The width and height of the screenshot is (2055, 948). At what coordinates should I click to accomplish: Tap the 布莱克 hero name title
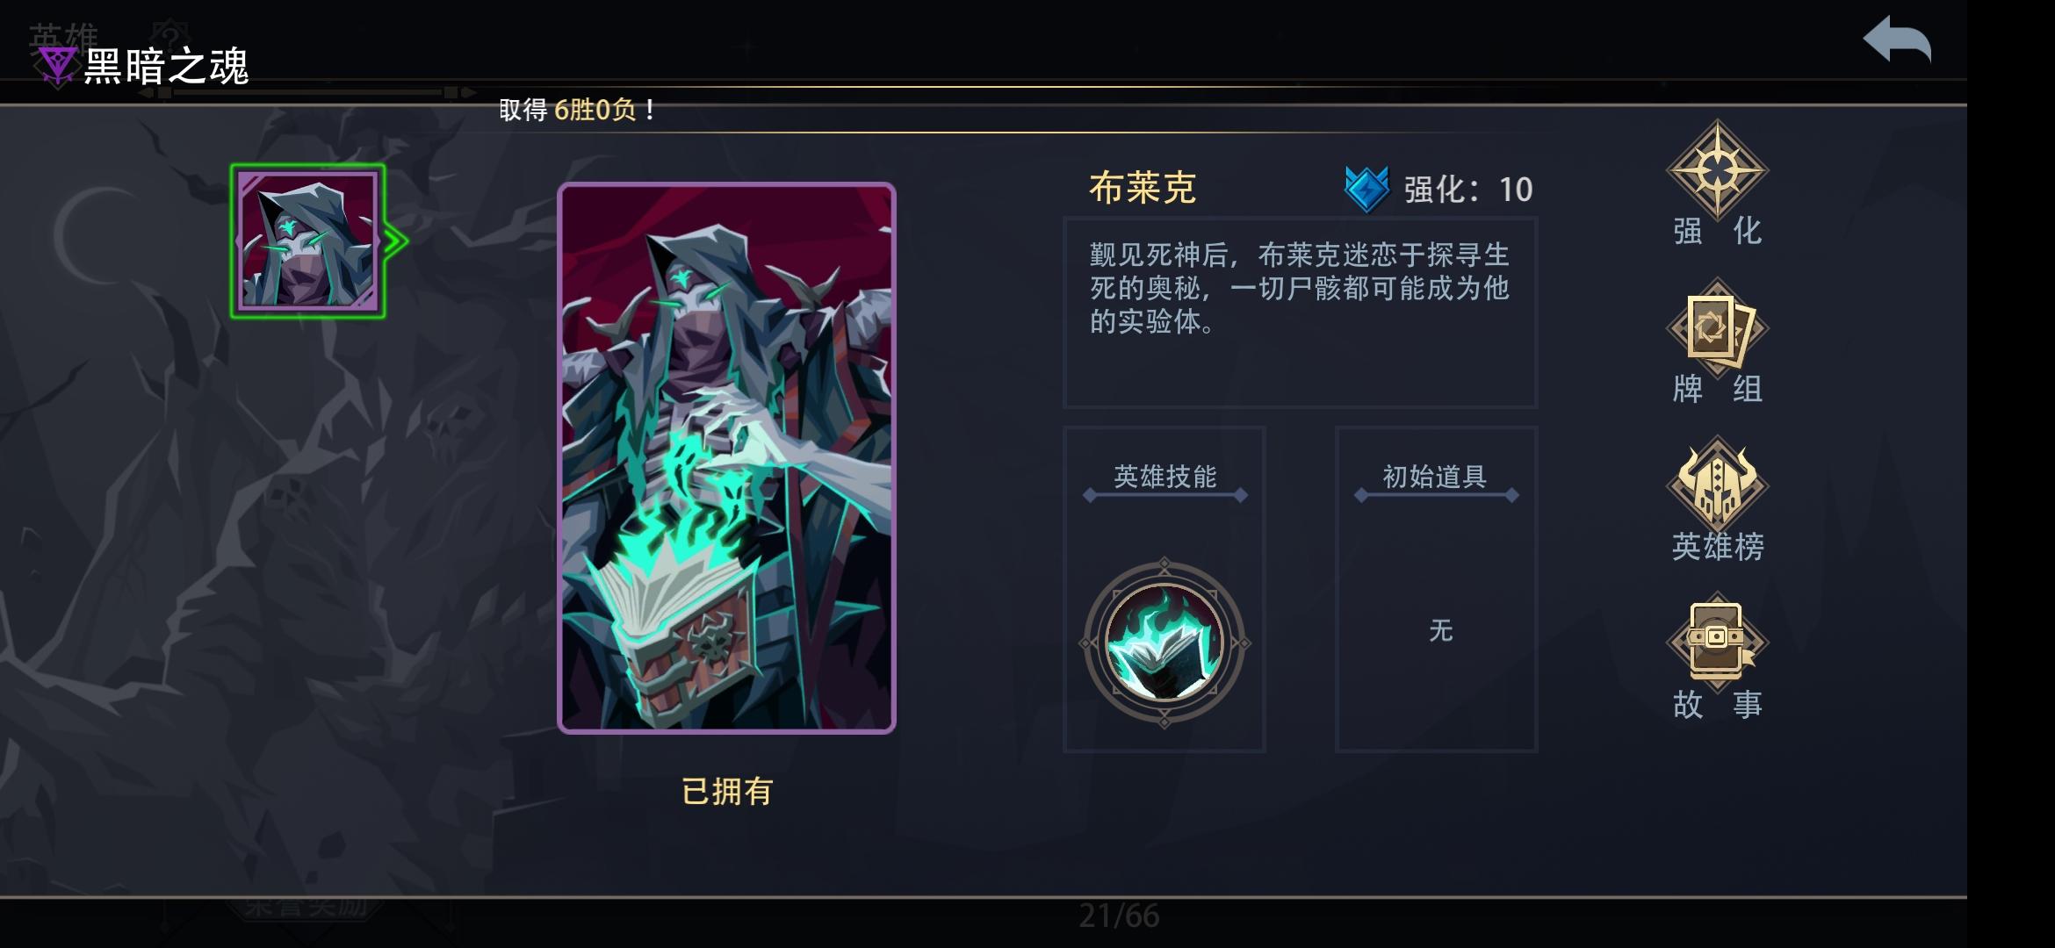(x=1143, y=188)
